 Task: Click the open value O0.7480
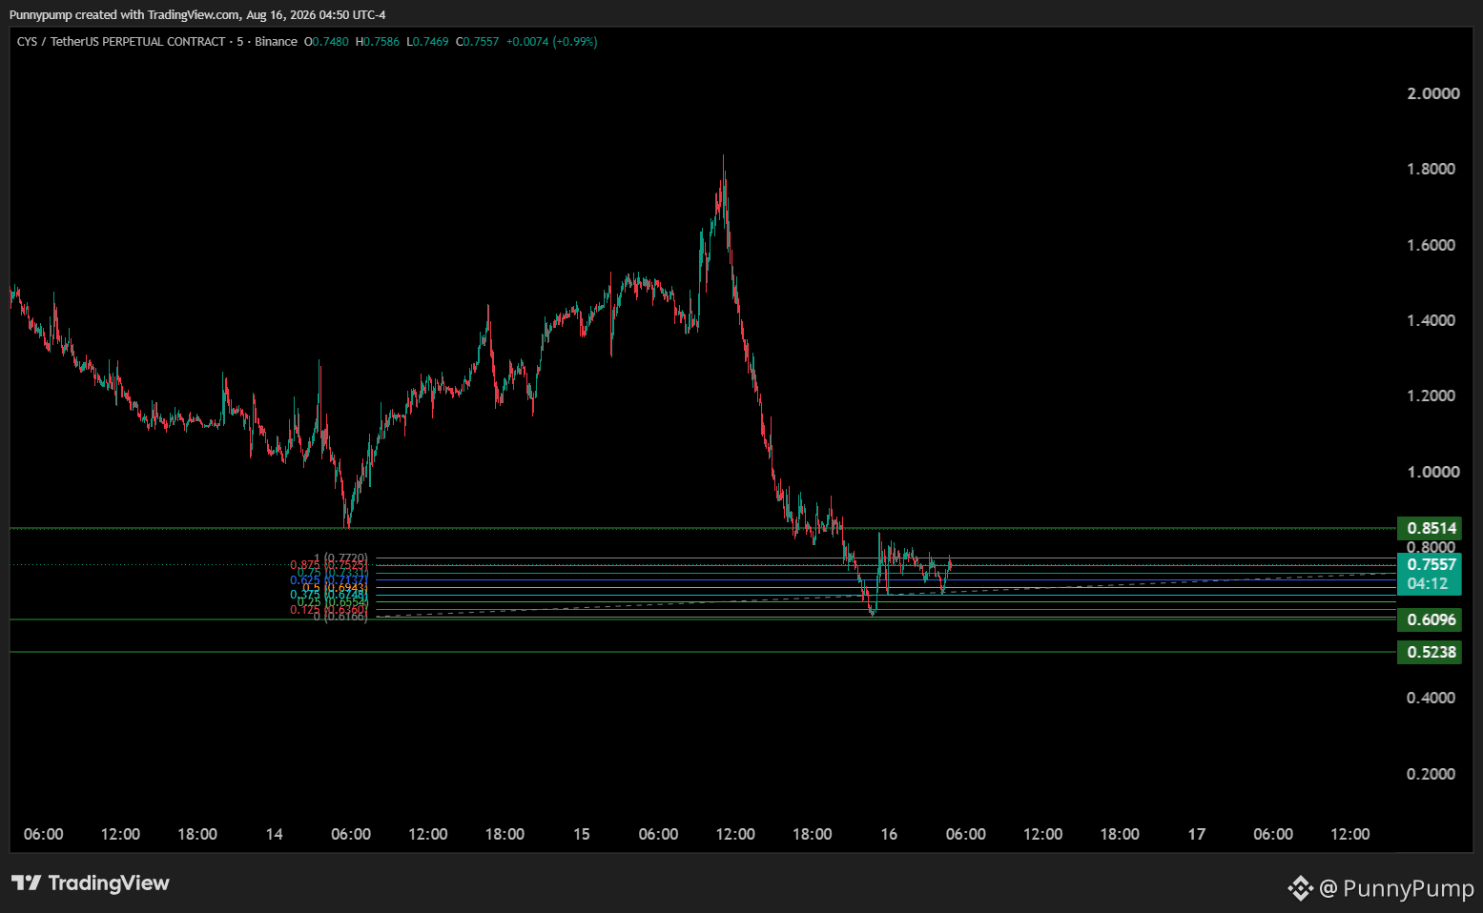pyautogui.click(x=326, y=42)
